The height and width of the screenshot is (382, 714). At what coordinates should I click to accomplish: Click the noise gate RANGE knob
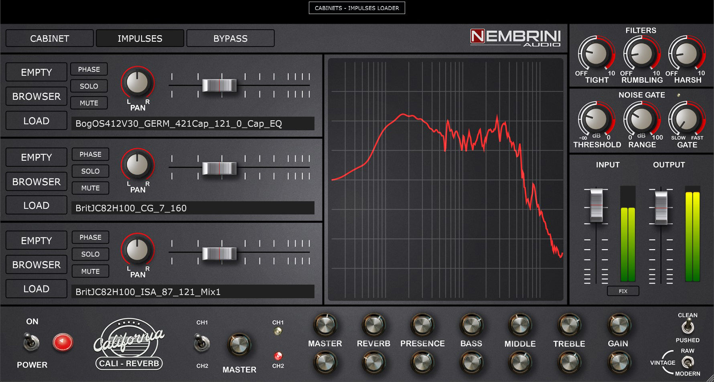coord(641,119)
